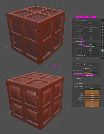Open the Output properties tab

tap(102, 27)
